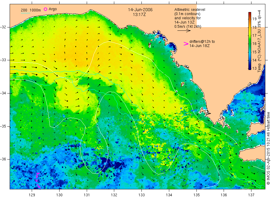Click the magenta drifter arrowhead legend symbol
The image size is (272, 199).
coord(186,44)
